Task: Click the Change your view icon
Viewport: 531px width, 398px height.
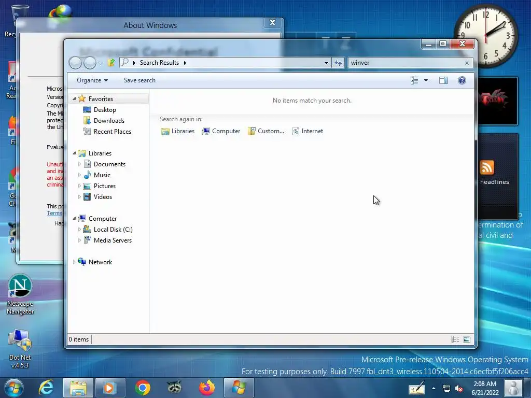Action: click(414, 80)
